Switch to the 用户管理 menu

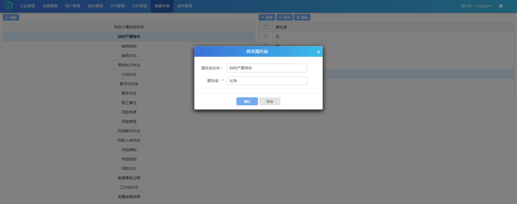click(73, 6)
